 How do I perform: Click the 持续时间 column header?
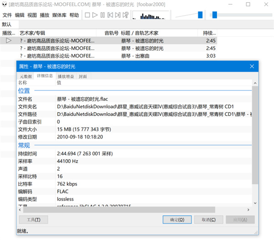(210, 33)
